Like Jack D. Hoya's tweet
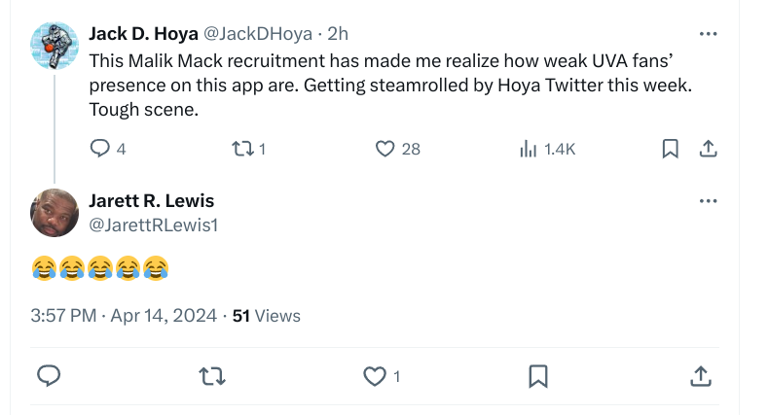 (385, 149)
